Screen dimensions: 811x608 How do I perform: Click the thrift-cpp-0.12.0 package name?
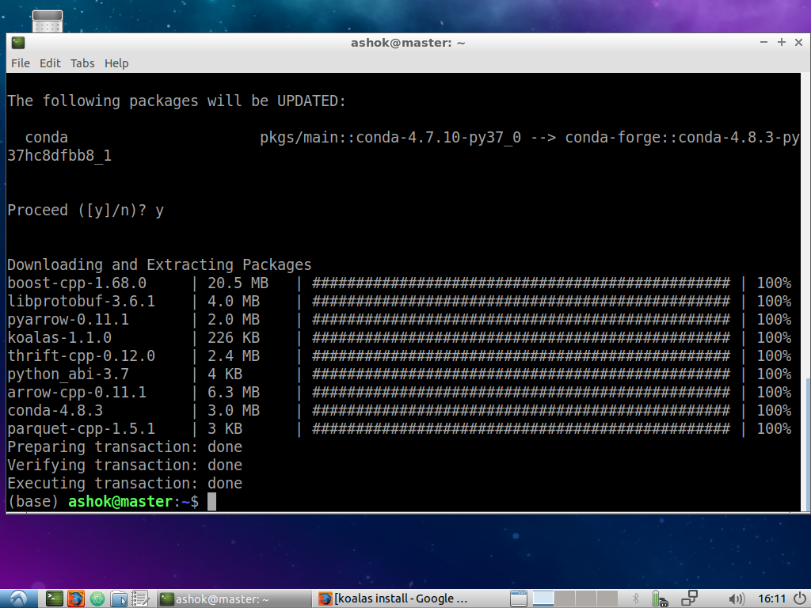(82, 355)
